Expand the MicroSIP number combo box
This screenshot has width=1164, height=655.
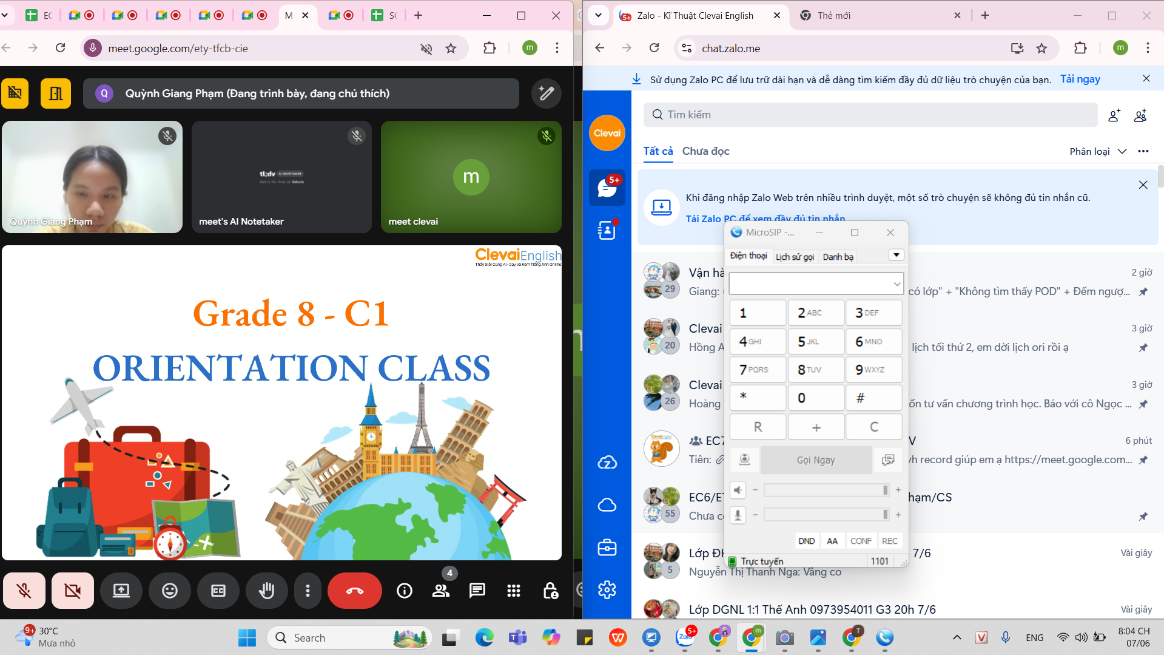pyautogui.click(x=897, y=283)
